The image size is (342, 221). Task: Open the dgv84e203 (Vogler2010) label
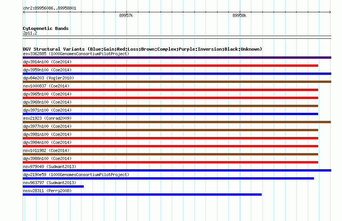tap(48, 78)
